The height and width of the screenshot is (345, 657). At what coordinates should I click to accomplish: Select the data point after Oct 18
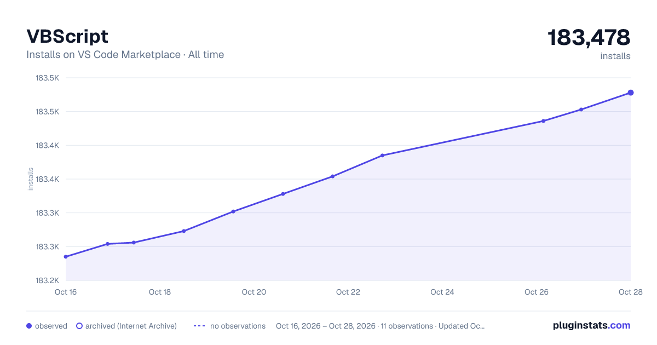tap(184, 231)
